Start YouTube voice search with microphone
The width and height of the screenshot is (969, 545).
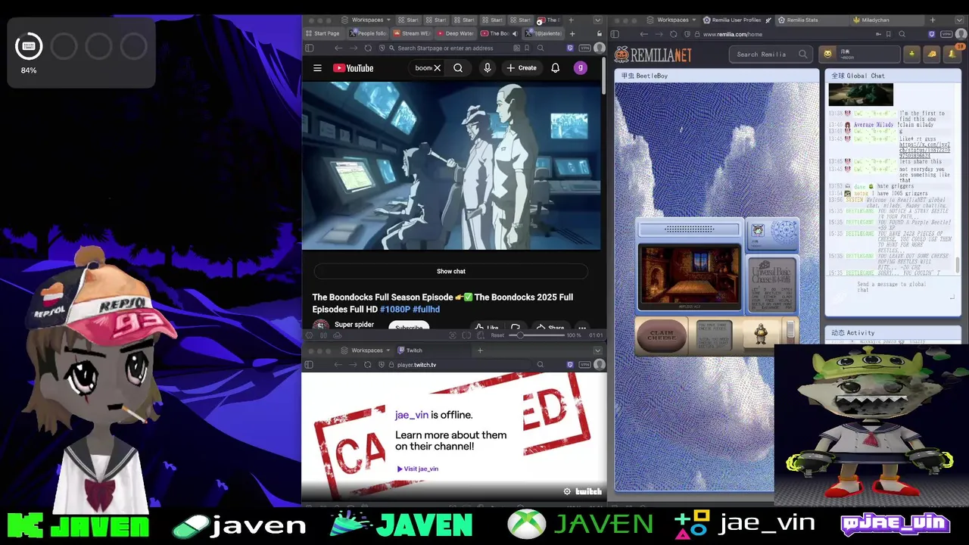point(488,68)
